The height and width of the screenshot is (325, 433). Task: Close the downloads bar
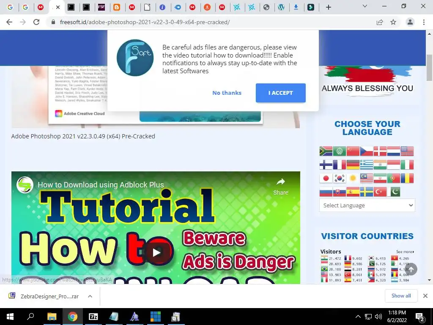point(425,296)
